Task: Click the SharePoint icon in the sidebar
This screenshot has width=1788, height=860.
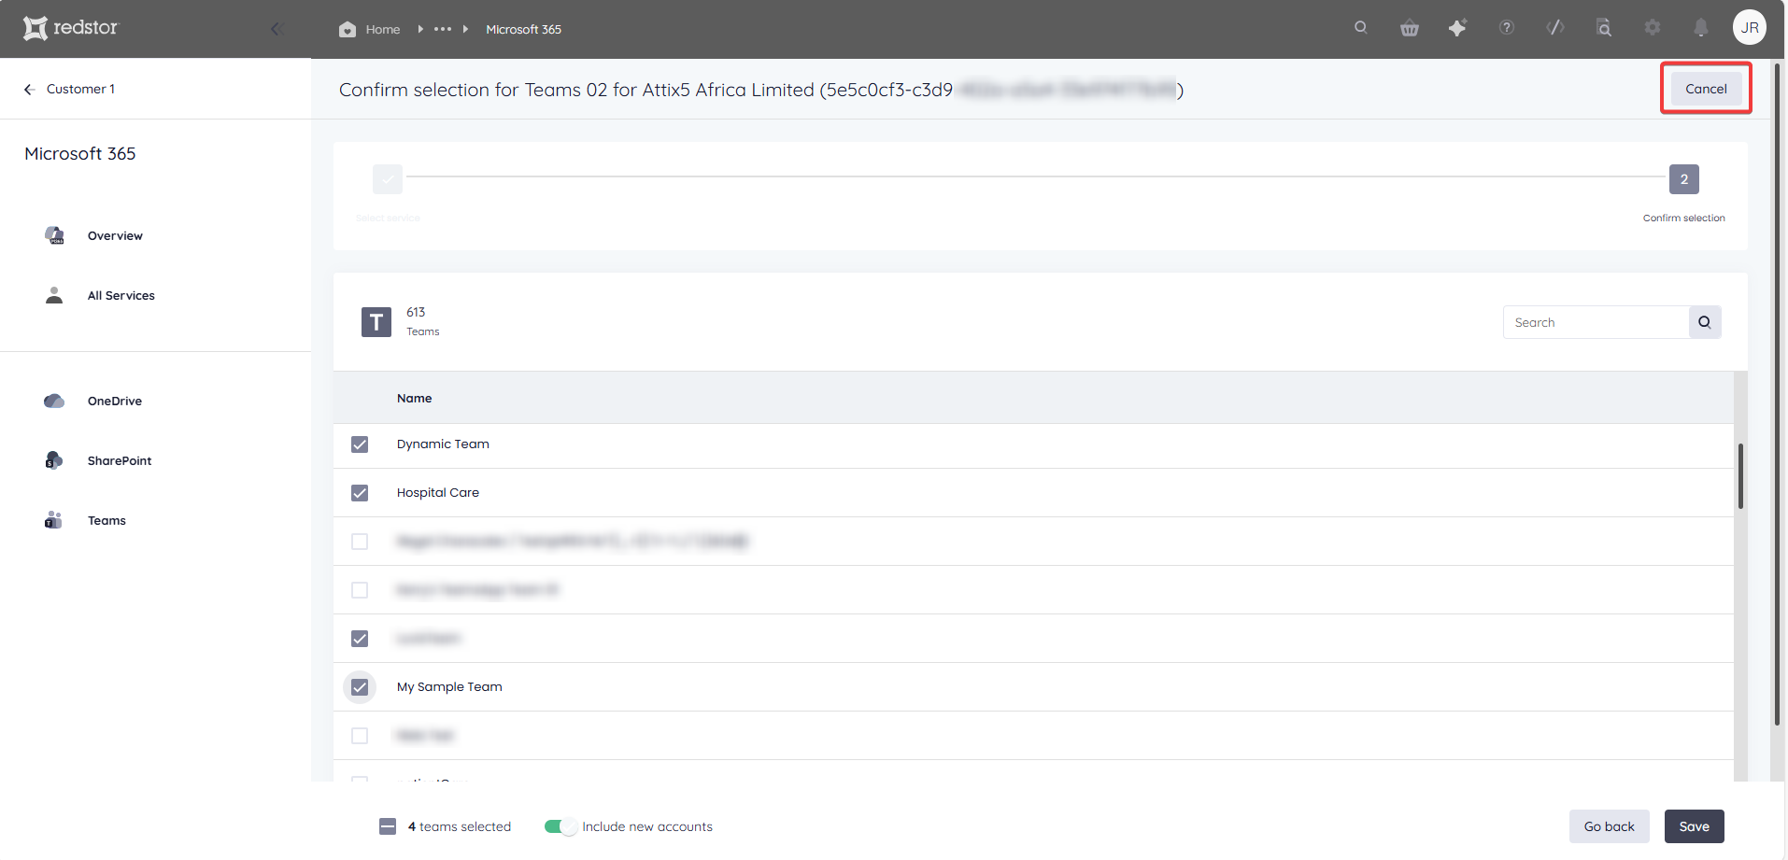Action: point(54,460)
